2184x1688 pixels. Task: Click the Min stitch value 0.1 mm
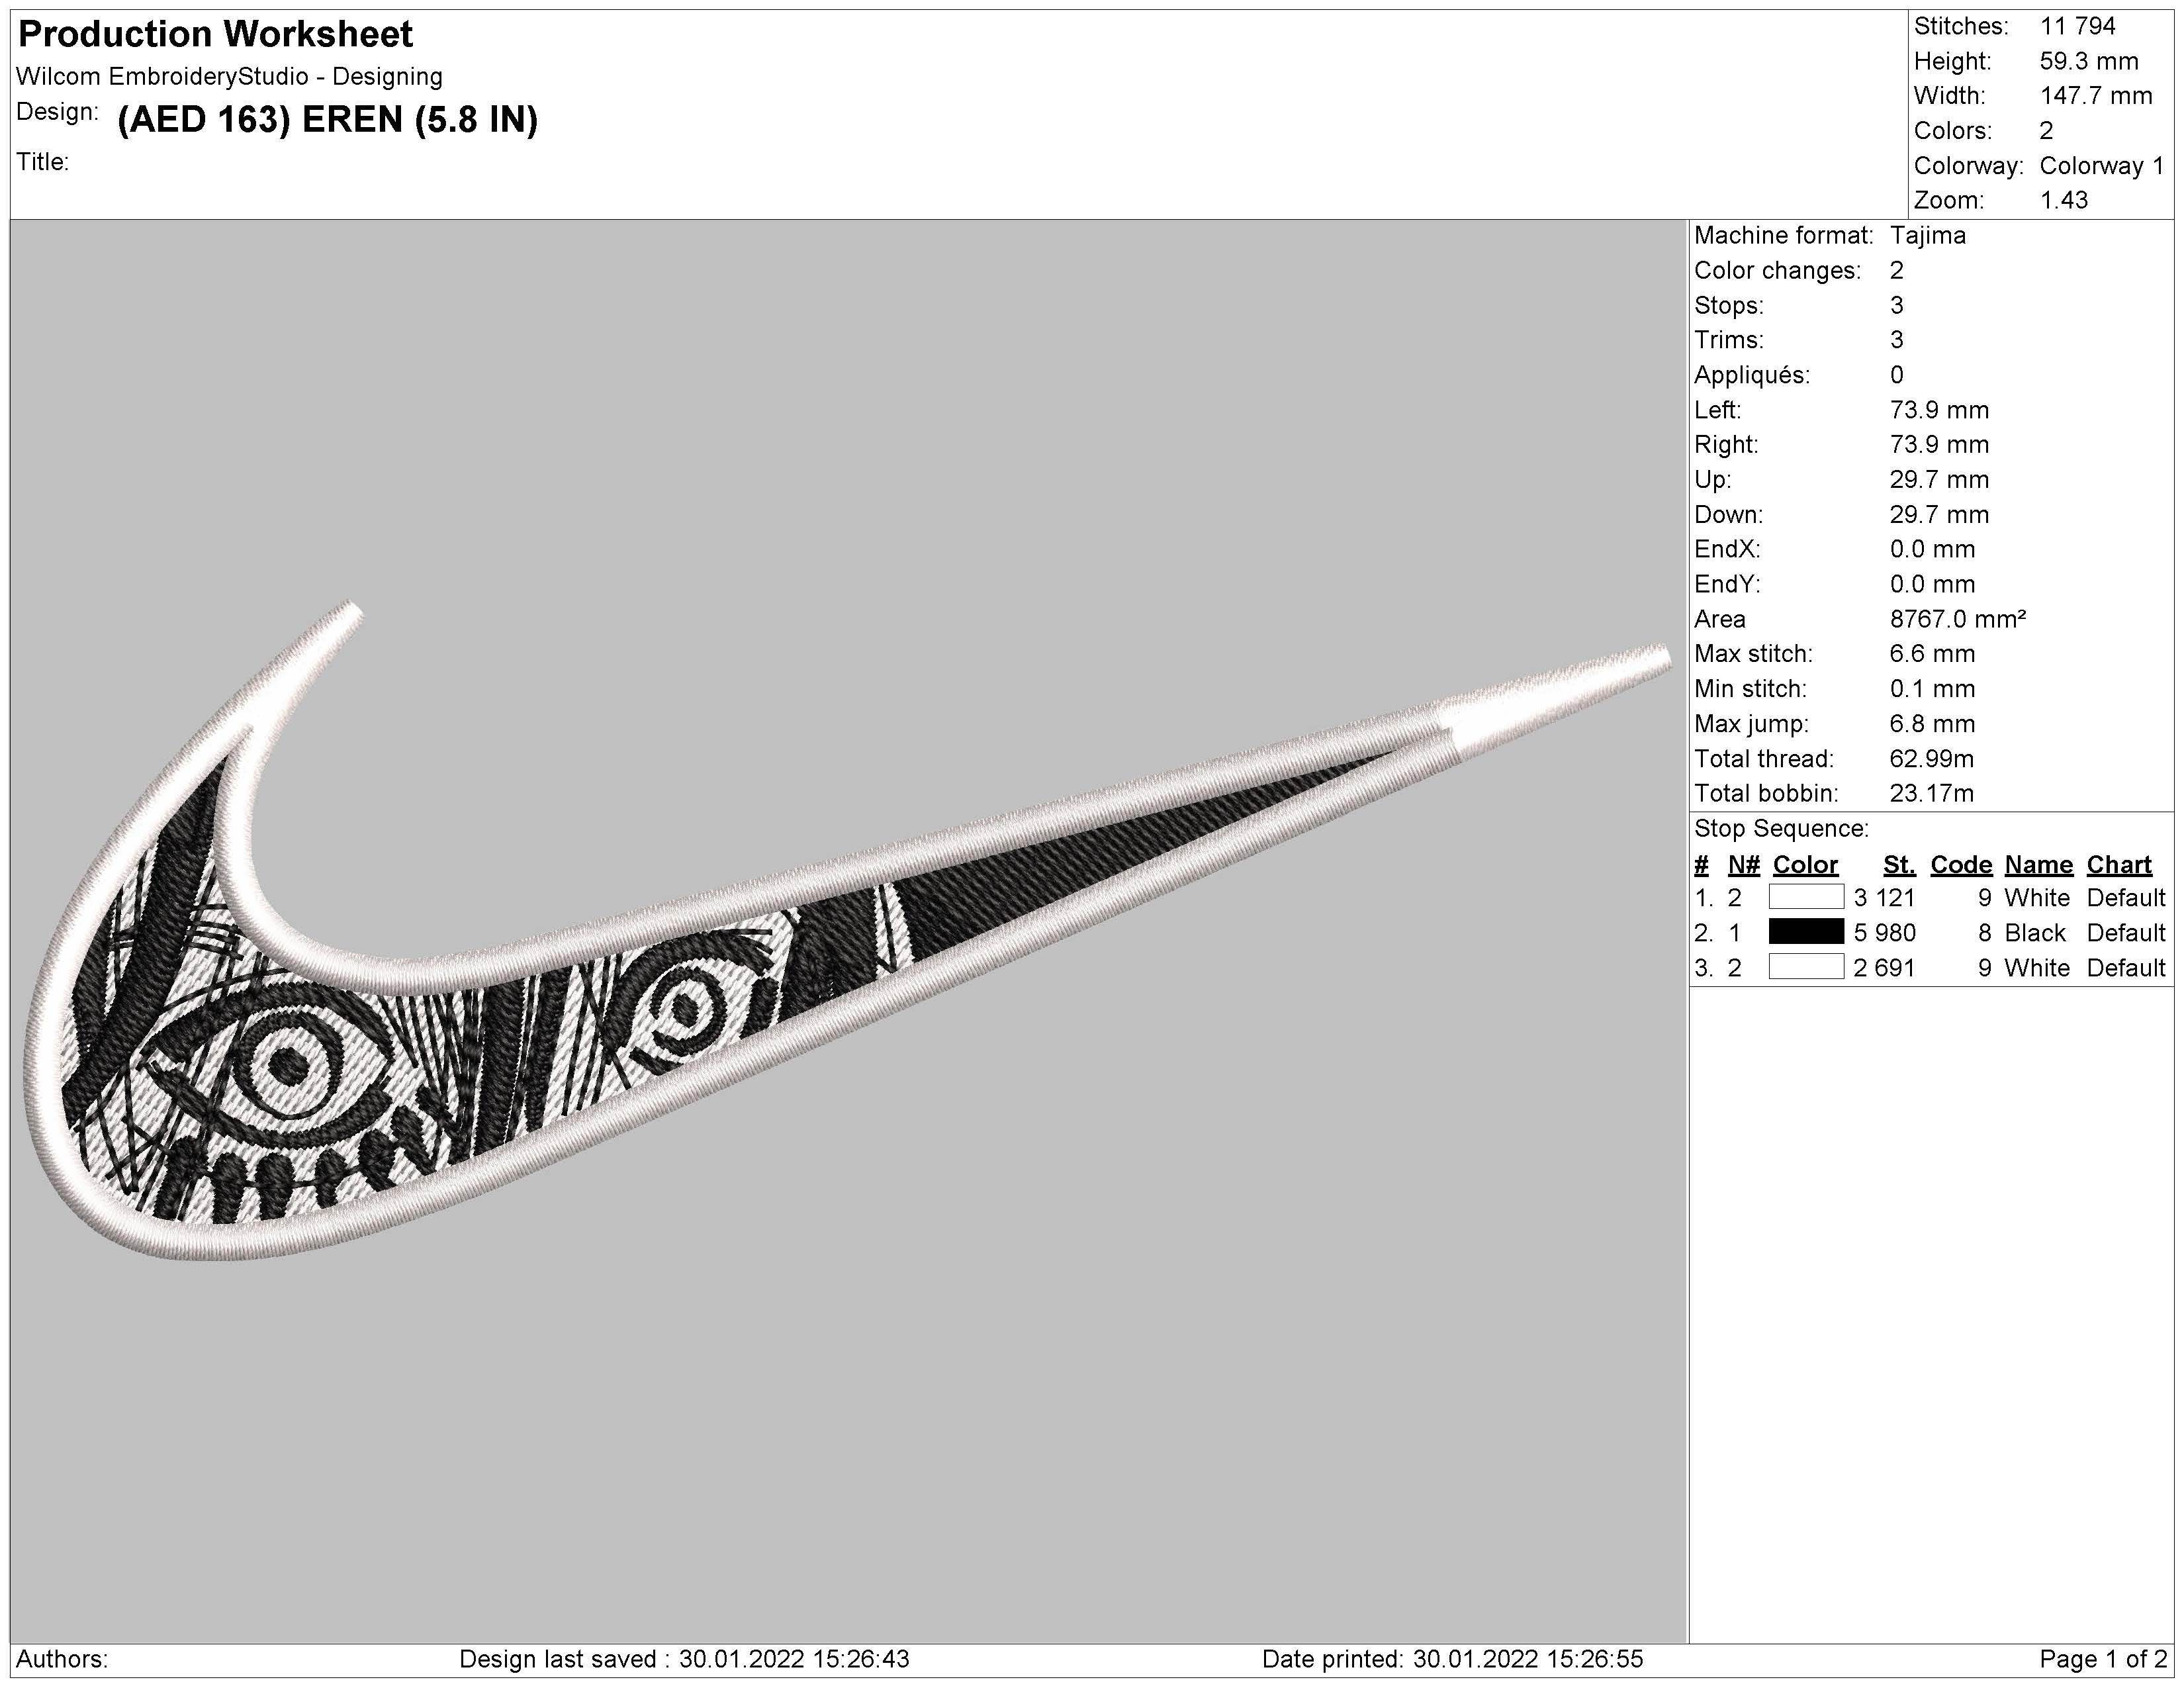[1932, 689]
